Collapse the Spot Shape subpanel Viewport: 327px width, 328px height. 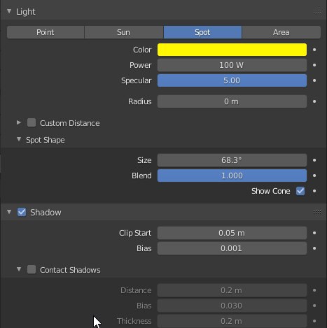tap(19, 139)
